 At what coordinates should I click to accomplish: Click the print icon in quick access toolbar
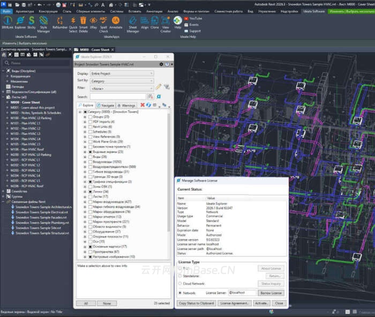pyautogui.click(x=58, y=5)
